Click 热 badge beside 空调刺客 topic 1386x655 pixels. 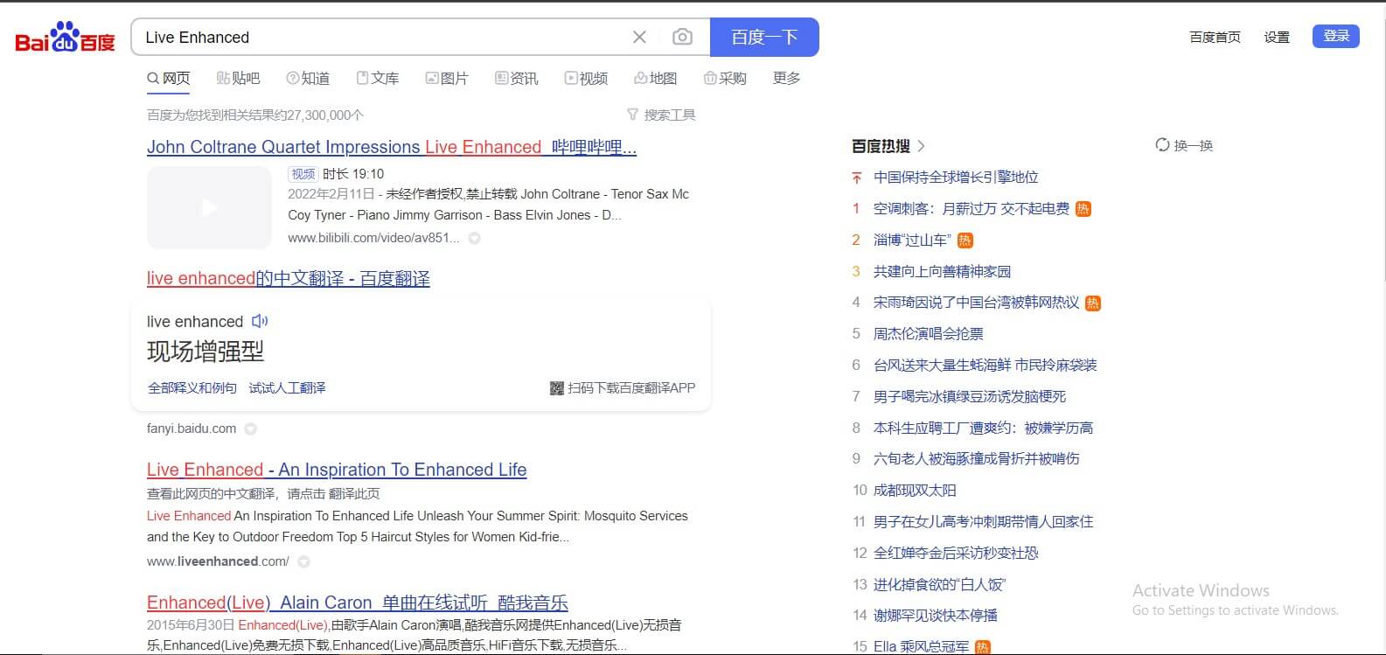1083,208
